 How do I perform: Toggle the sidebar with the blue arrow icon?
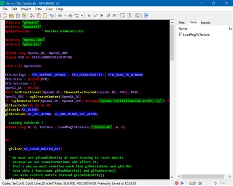[x=146, y=16]
